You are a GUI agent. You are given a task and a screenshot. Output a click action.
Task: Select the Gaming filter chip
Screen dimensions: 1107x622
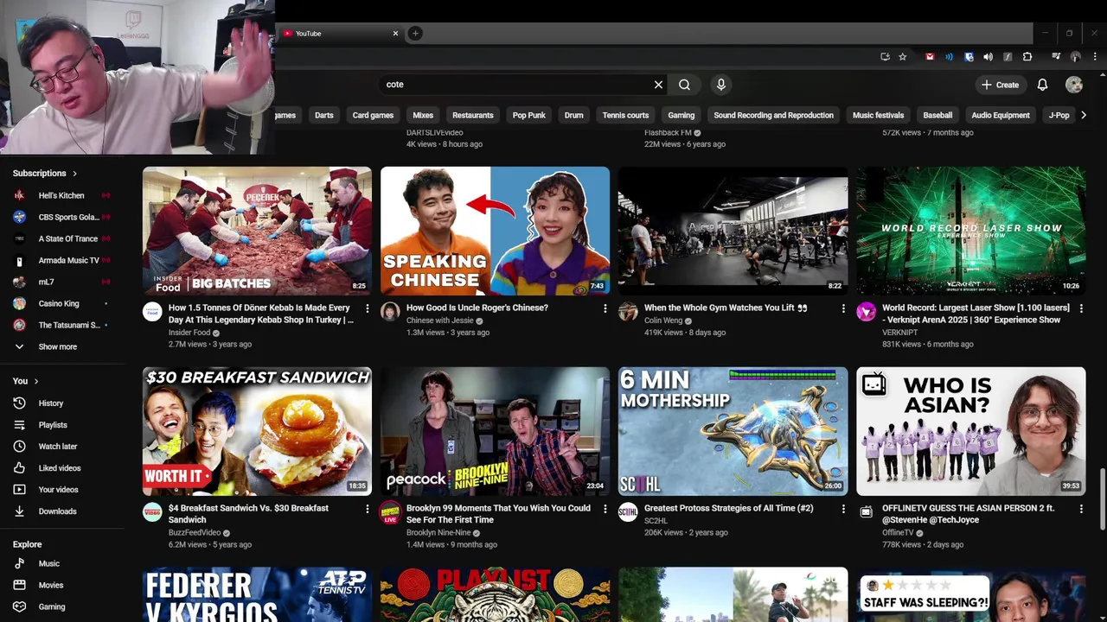(x=681, y=115)
